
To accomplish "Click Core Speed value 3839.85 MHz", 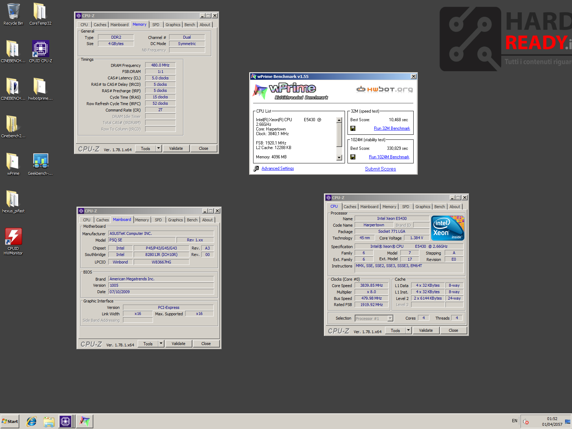I will (371, 285).
